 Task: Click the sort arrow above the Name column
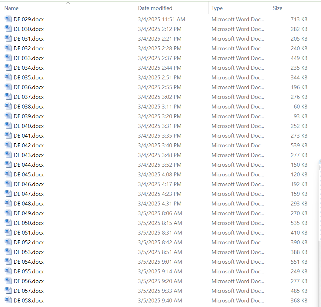click(x=68, y=3)
